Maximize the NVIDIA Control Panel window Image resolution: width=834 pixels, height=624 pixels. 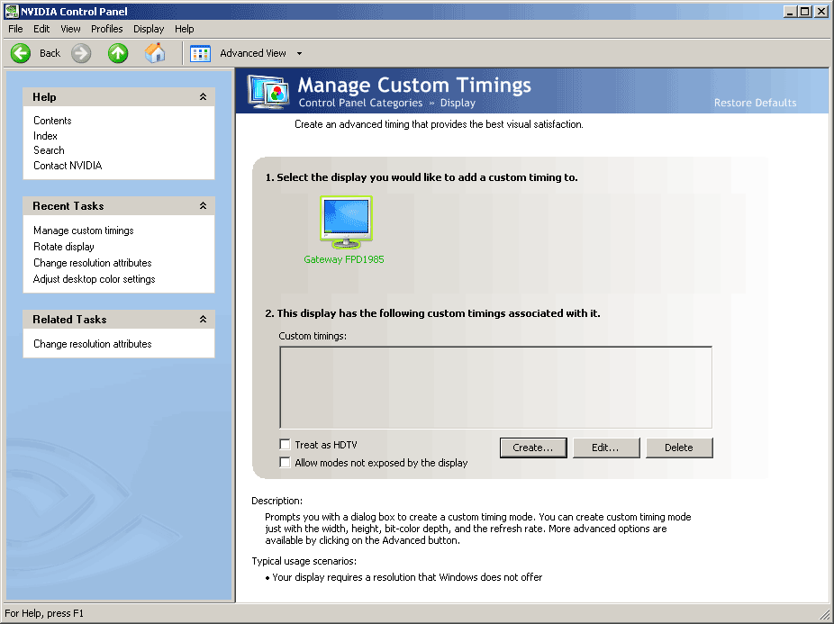coord(805,11)
